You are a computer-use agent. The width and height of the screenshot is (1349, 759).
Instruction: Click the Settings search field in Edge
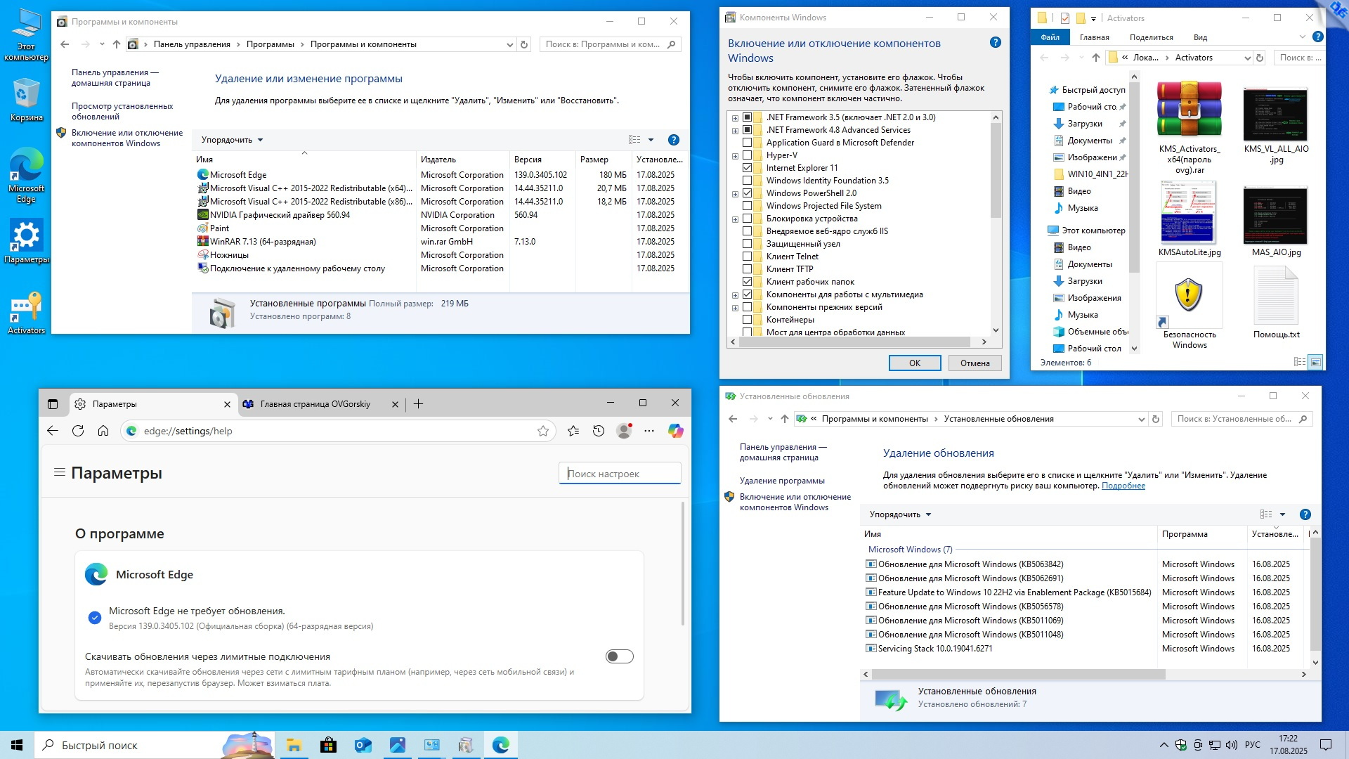(620, 474)
